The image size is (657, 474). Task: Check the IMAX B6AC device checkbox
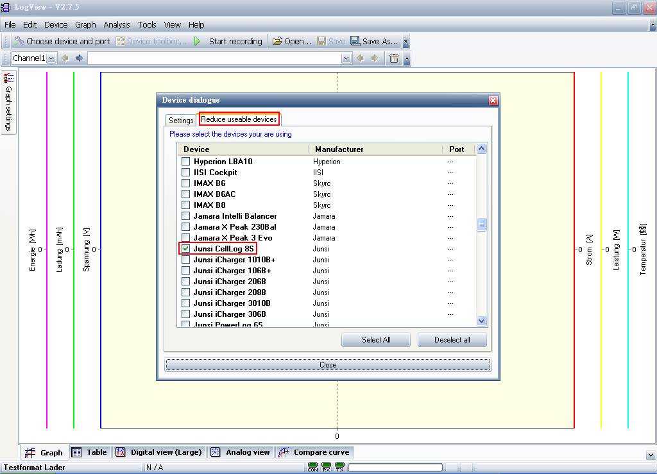(x=185, y=194)
